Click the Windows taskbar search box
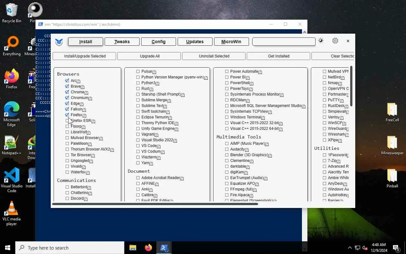Image resolution: width=406 pixels, height=254 pixels. click(70, 248)
